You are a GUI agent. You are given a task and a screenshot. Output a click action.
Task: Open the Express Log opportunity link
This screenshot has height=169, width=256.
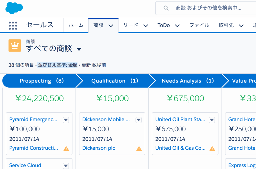tap(242, 165)
